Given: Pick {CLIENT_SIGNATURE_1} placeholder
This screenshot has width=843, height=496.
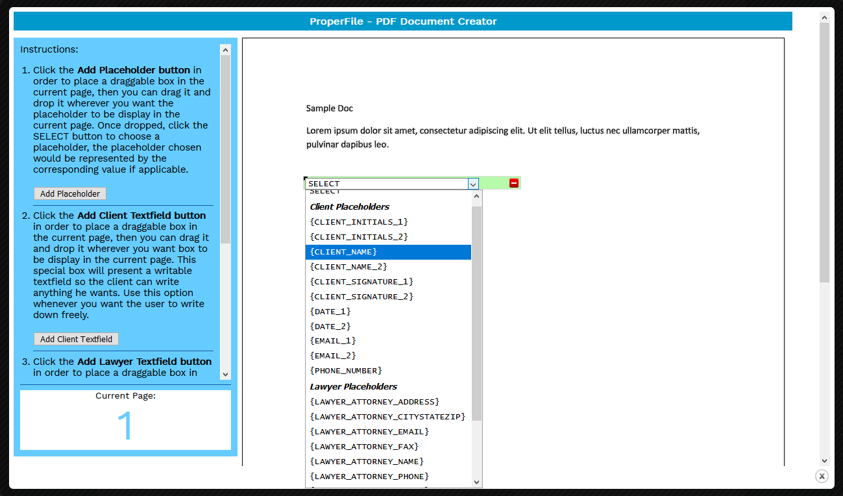Looking at the screenshot, I should point(388,282).
